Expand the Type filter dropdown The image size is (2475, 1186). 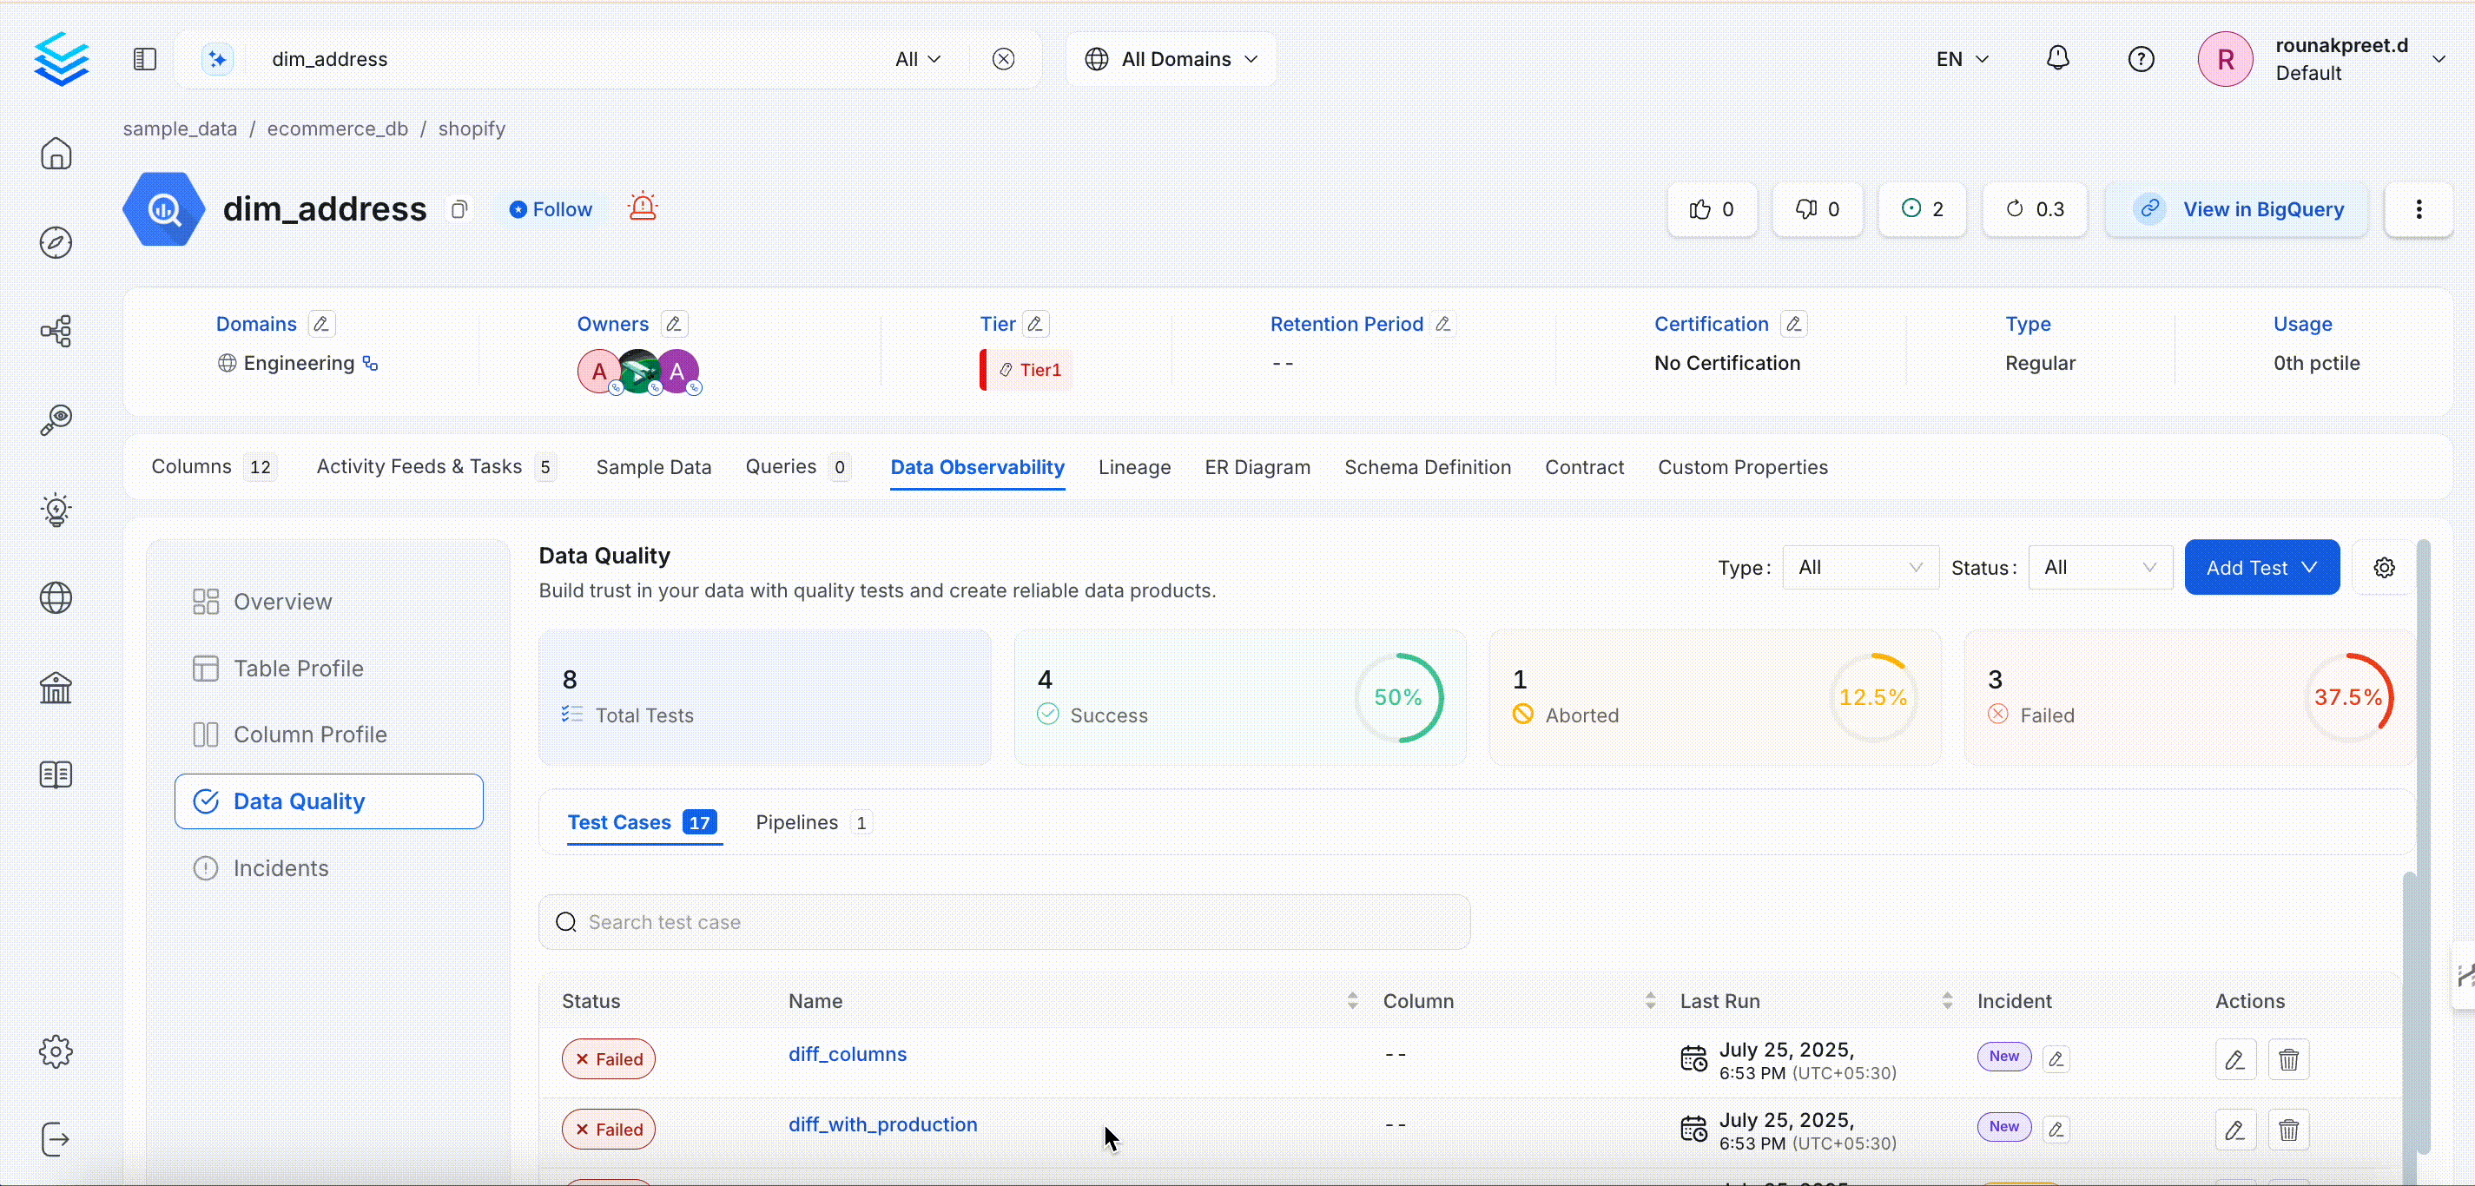pos(1860,568)
